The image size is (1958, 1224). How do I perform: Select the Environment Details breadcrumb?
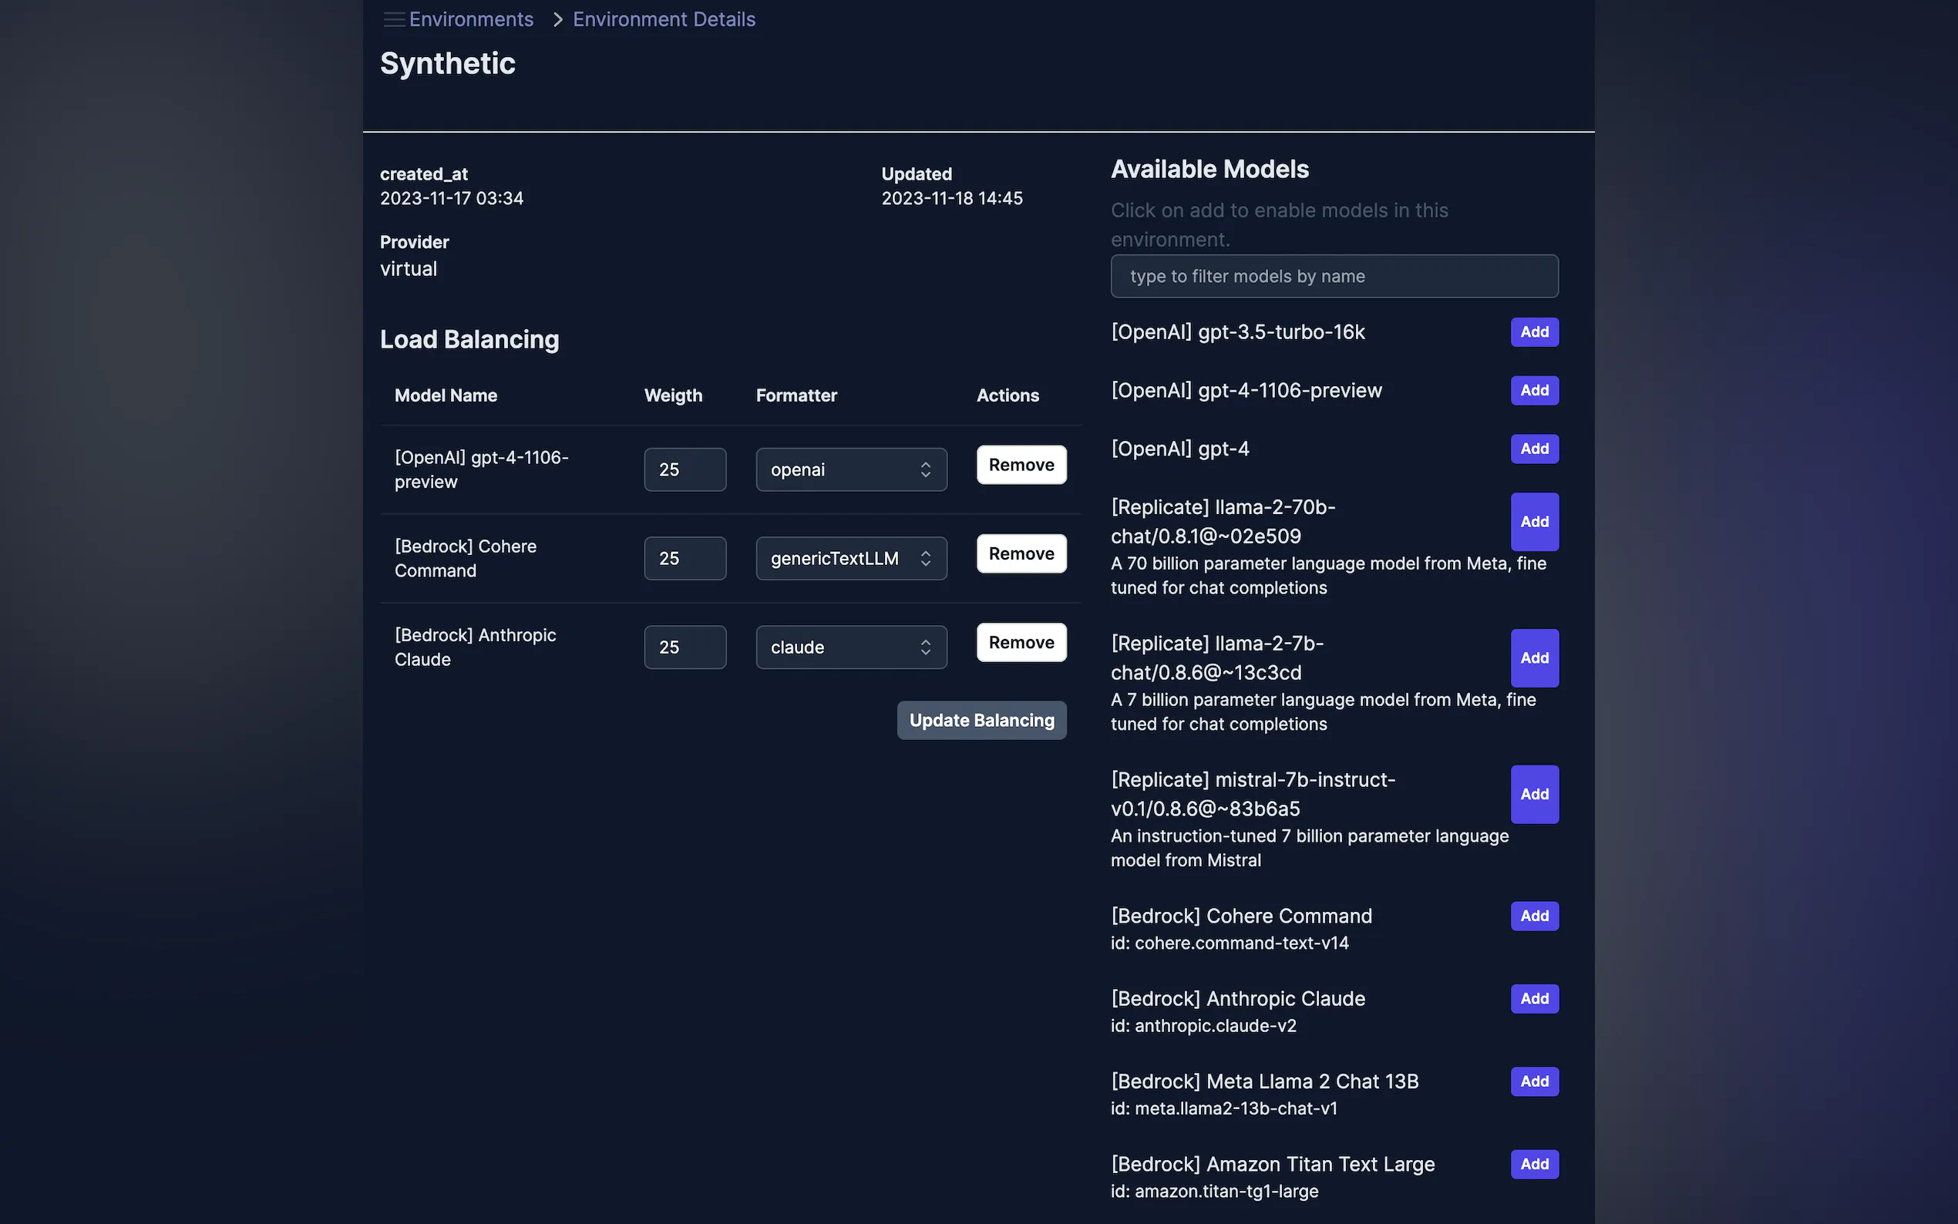pyautogui.click(x=663, y=18)
